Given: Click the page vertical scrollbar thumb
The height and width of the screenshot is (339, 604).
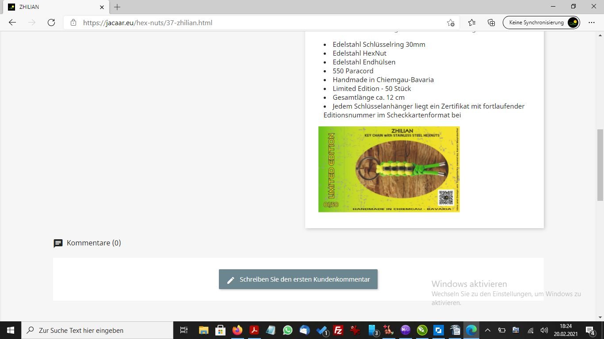Looking at the screenshot, I should click(600, 165).
